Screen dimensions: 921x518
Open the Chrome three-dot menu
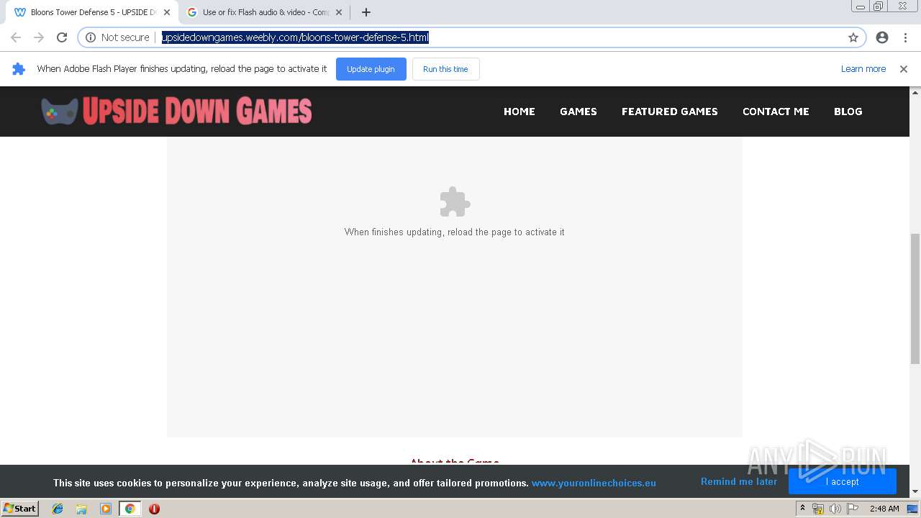[x=905, y=37]
